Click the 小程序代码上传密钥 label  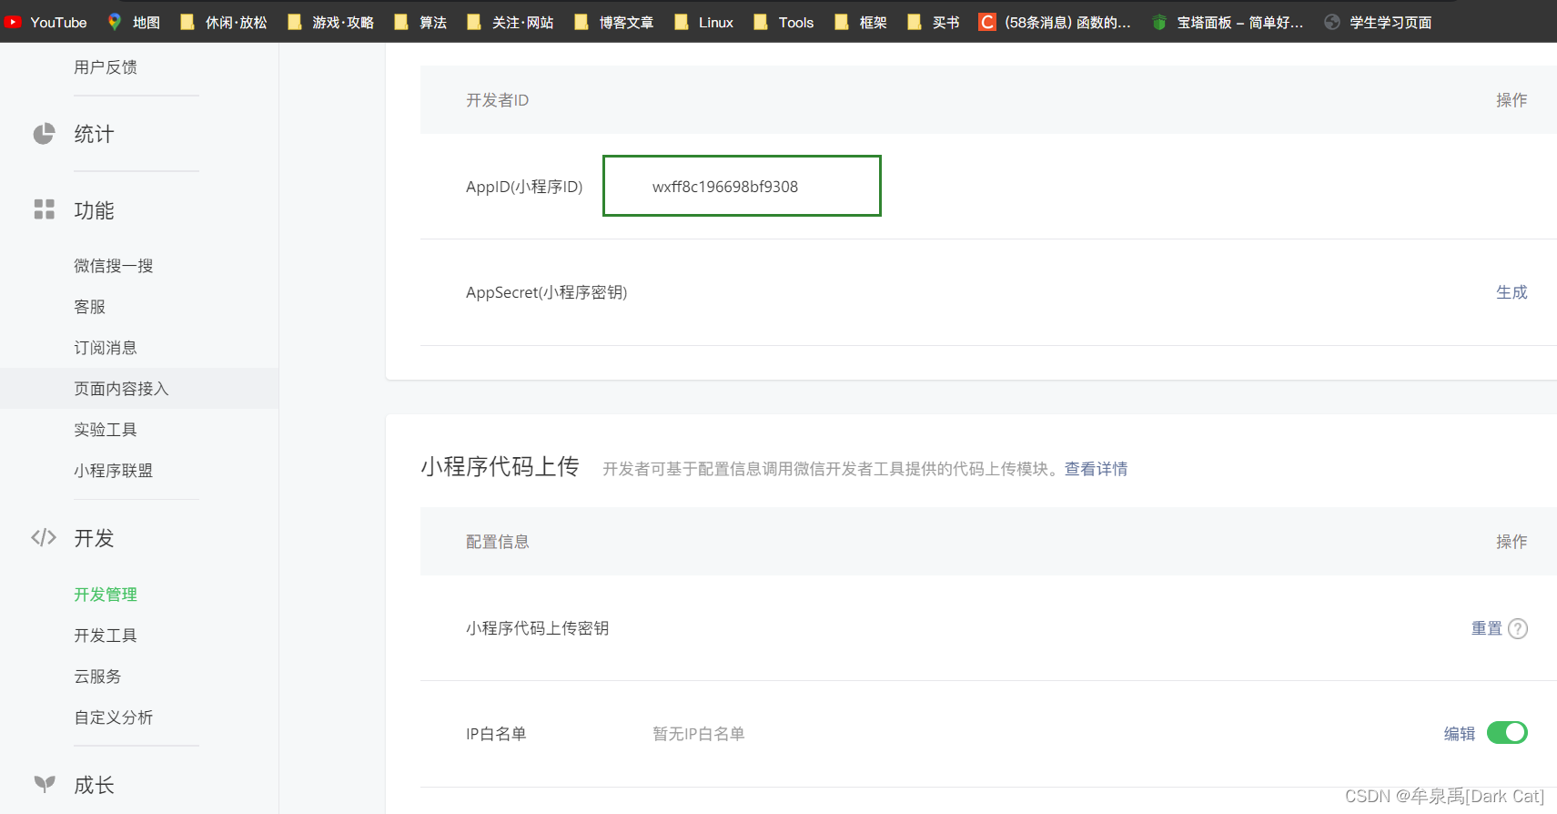pyautogui.click(x=538, y=628)
